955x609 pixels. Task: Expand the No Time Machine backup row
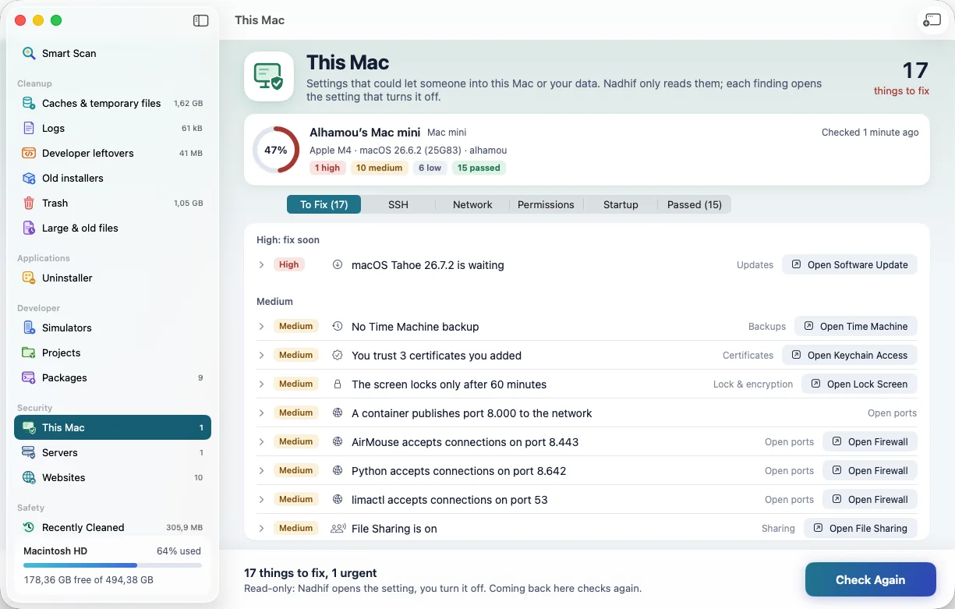pos(262,327)
